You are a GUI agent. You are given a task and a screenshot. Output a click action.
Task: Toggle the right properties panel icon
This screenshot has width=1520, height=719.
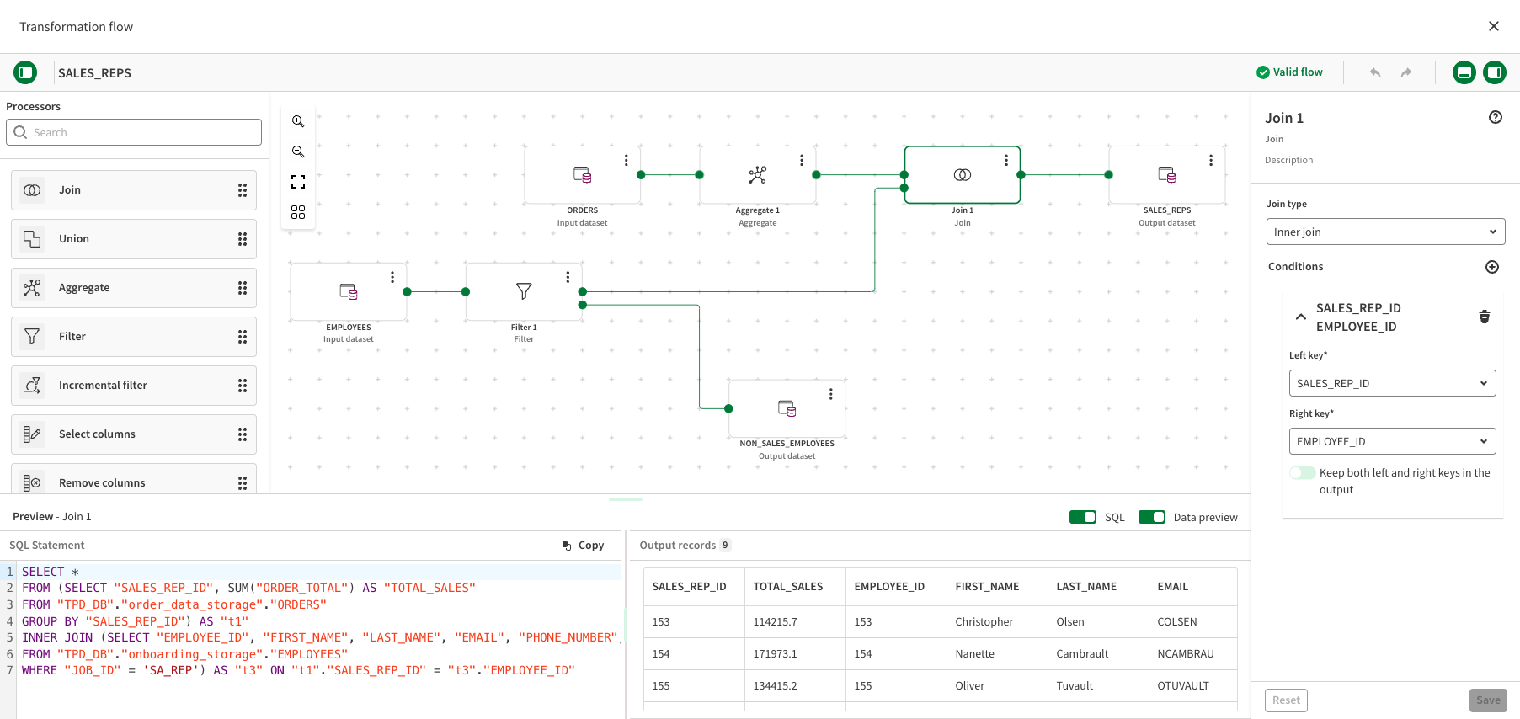click(x=1495, y=72)
